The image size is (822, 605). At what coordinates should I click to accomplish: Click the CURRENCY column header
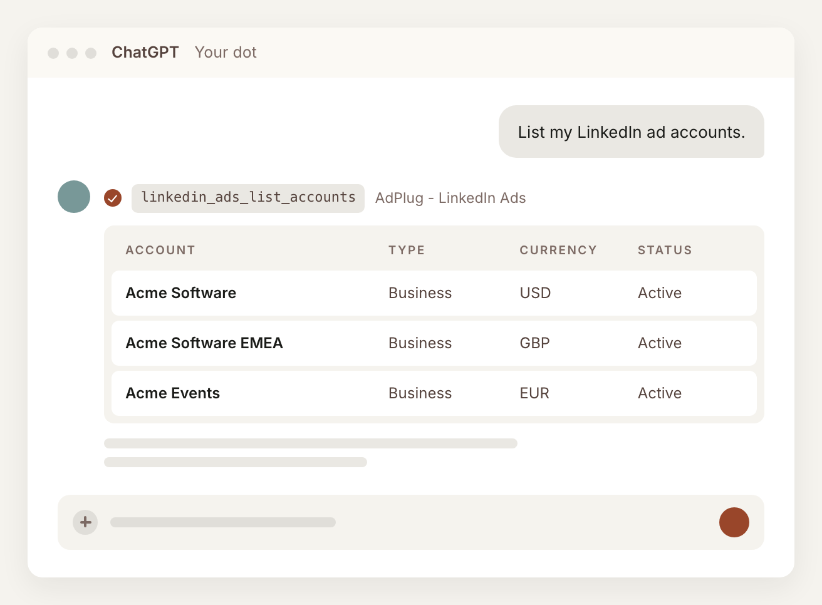(558, 250)
